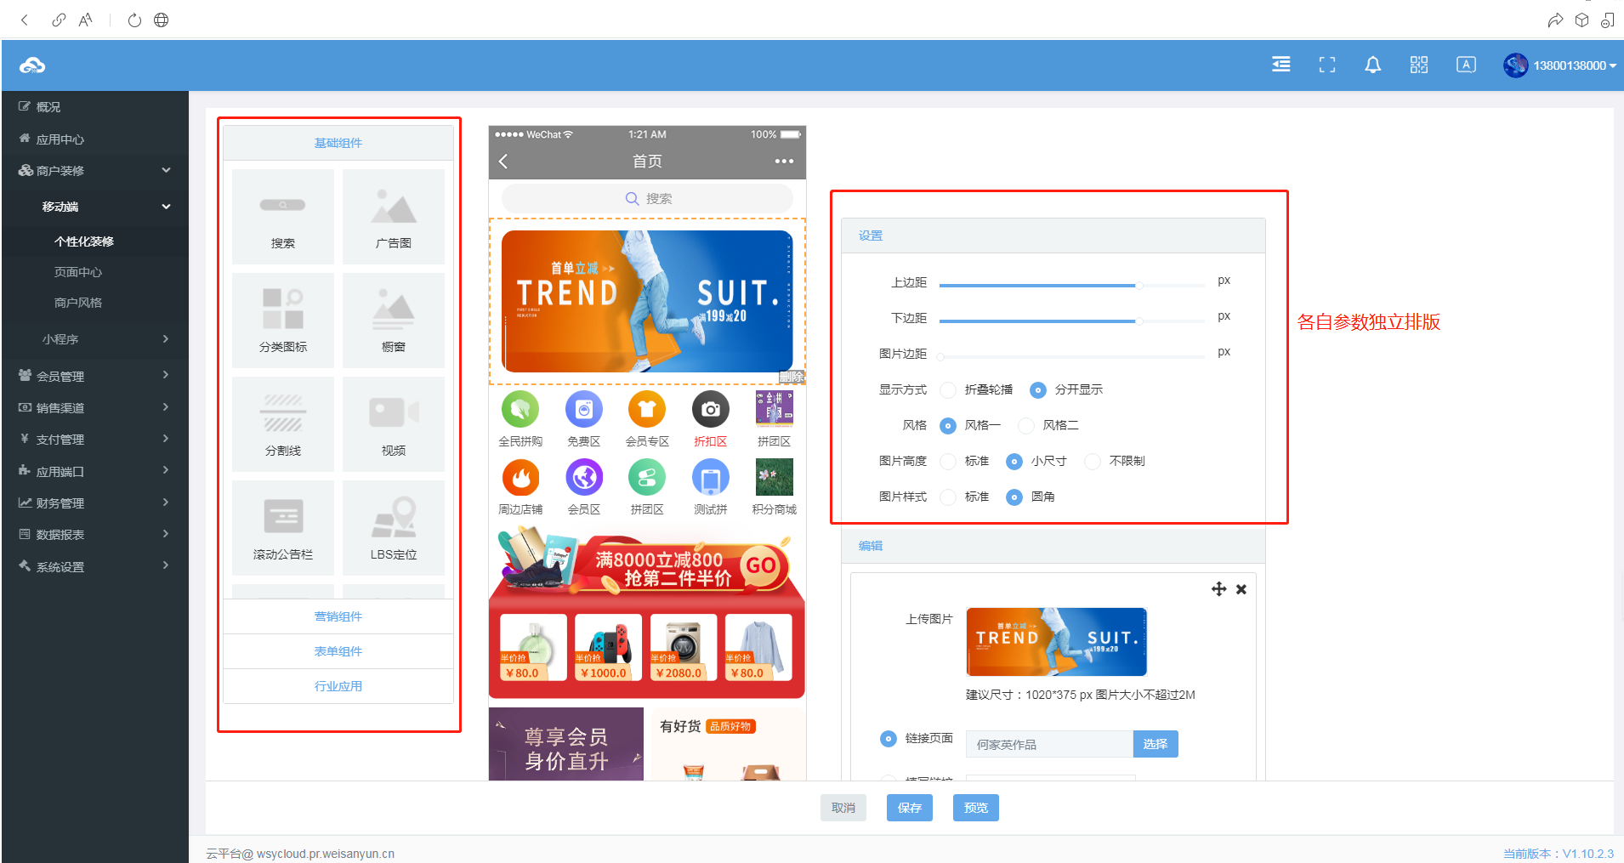Select 不限制 image height option
1624x863 pixels.
point(1093,461)
